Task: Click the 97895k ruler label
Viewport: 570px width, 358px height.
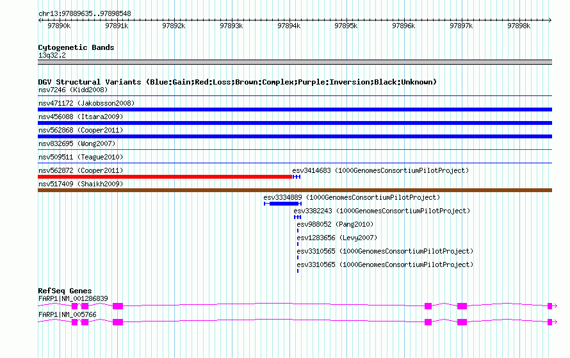Action: tap(346, 26)
